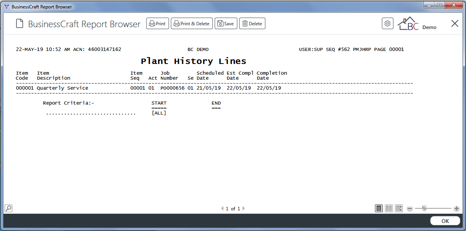Close the report browser with the X icon

[455, 23]
